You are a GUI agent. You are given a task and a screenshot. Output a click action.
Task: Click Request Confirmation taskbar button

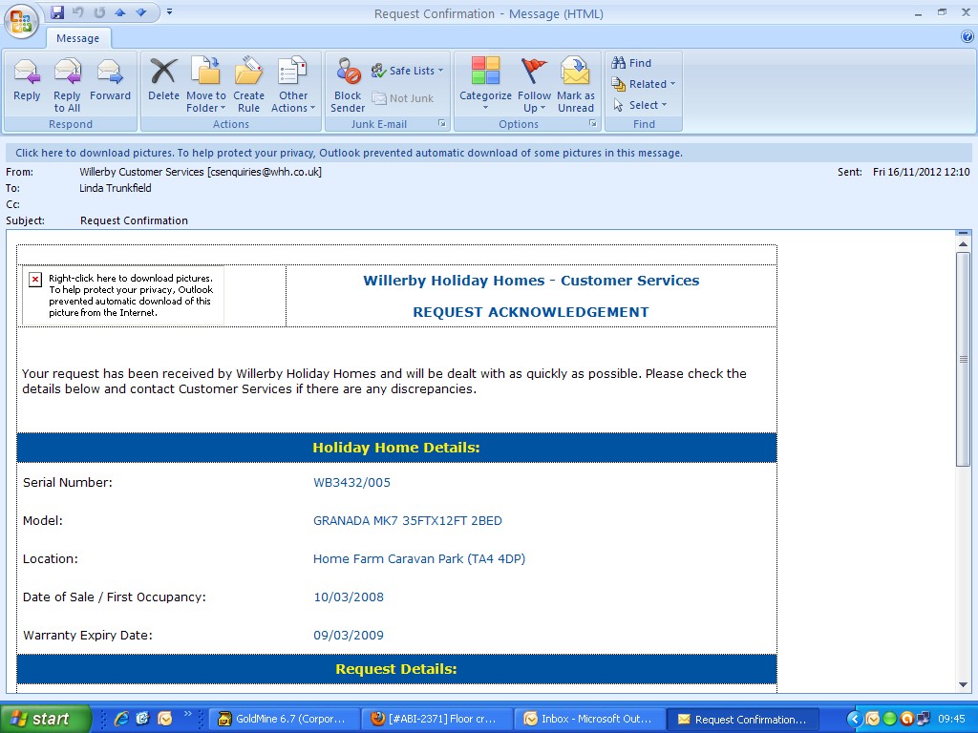743,719
